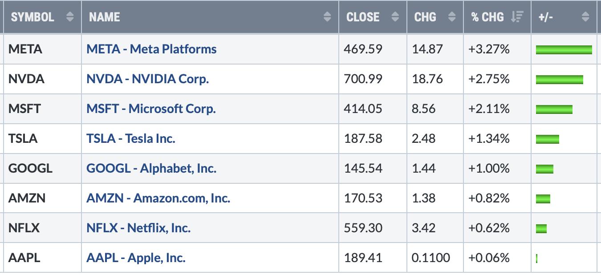Viewport: 601px width, 275px height.
Task: Click META green change bar
Action: (564, 49)
